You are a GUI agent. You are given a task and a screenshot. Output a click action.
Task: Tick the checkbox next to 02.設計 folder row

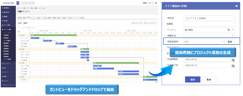click(19, 49)
